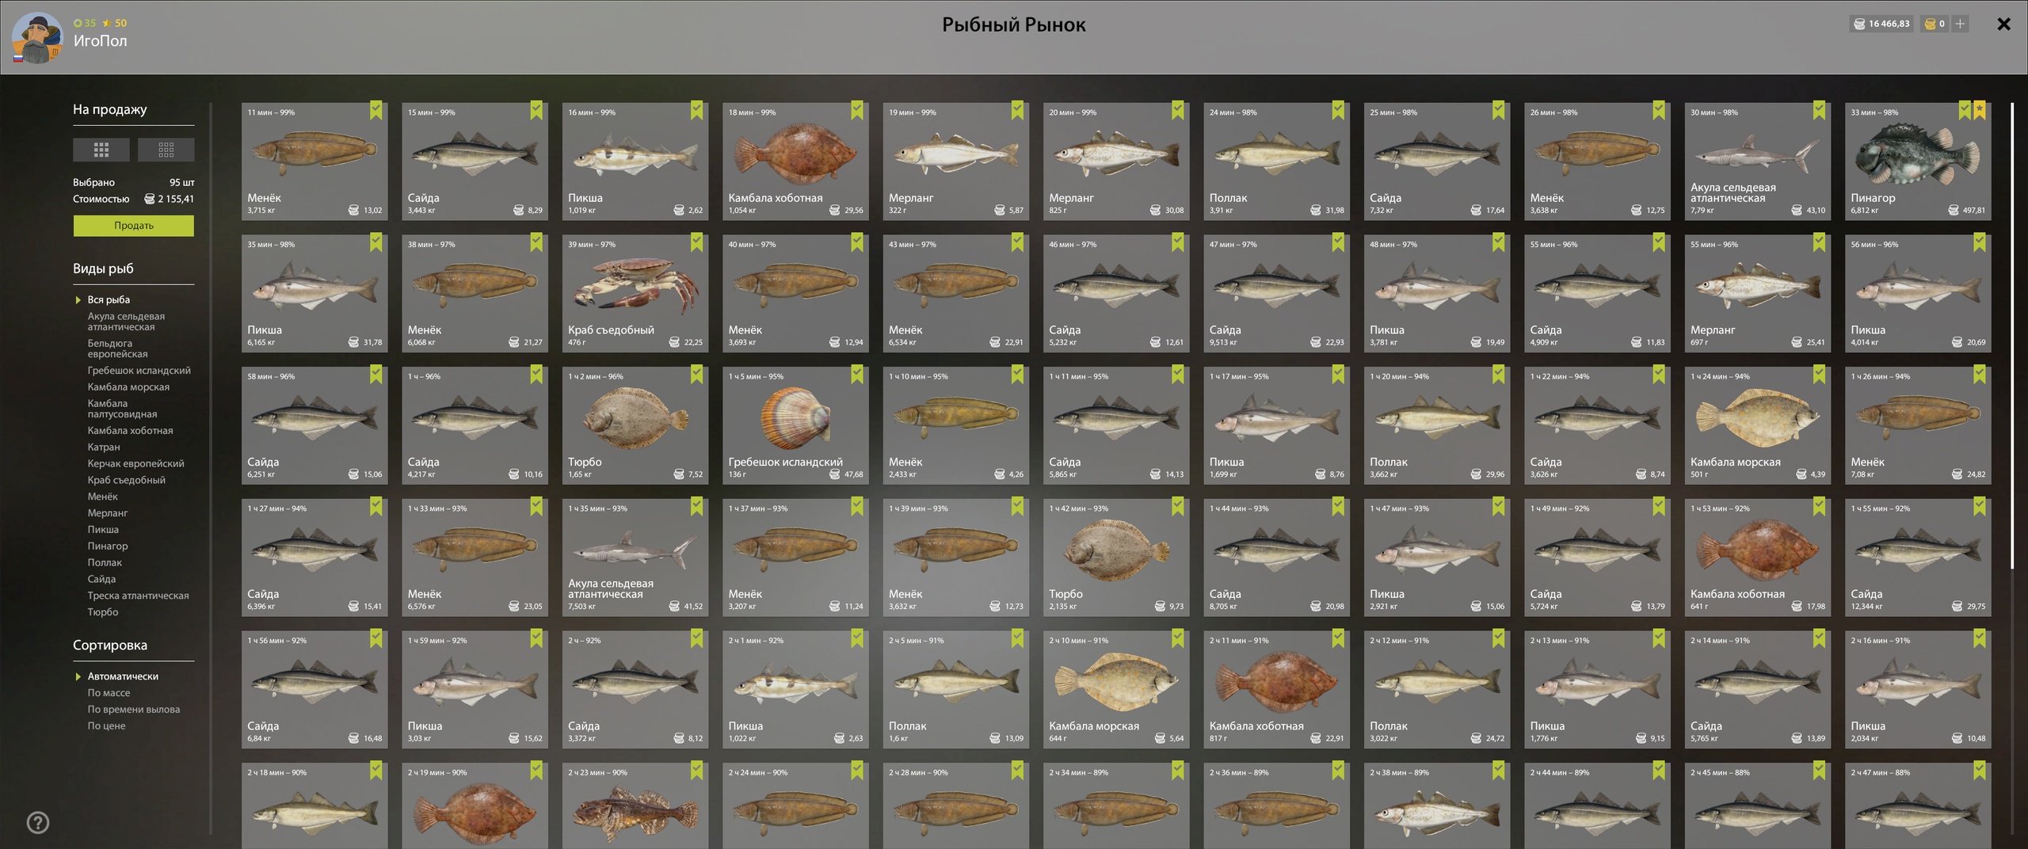Sort fish По массе
2028x849 pixels.
click(109, 692)
